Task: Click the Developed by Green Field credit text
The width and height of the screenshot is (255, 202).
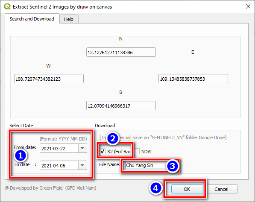Action: pyautogui.click(x=50, y=188)
